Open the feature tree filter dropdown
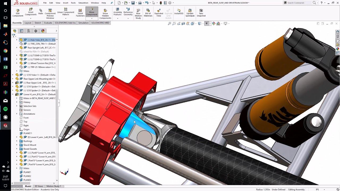340x191 pixels. (x=14, y=36)
